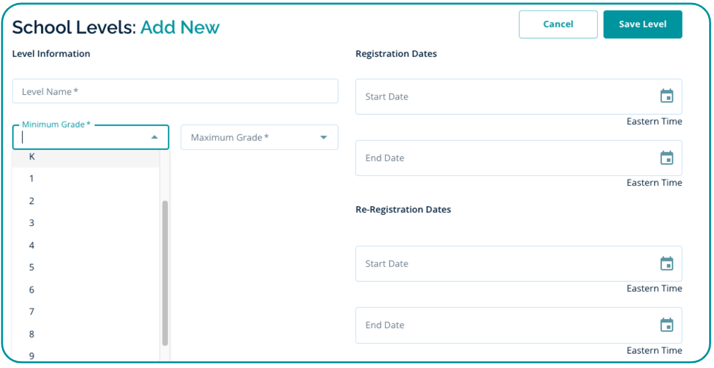This screenshot has height=368, width=714.
Task: Click the grade list scrollbar thumb
Action: [165, 272]
